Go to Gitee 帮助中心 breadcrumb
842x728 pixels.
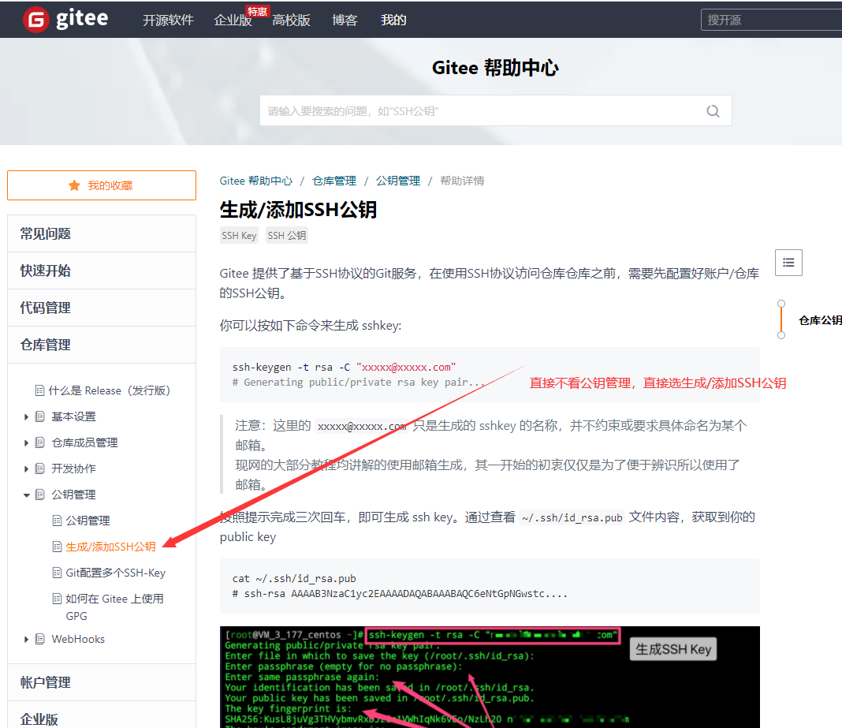pyautogui.click(x=256, y=181)
